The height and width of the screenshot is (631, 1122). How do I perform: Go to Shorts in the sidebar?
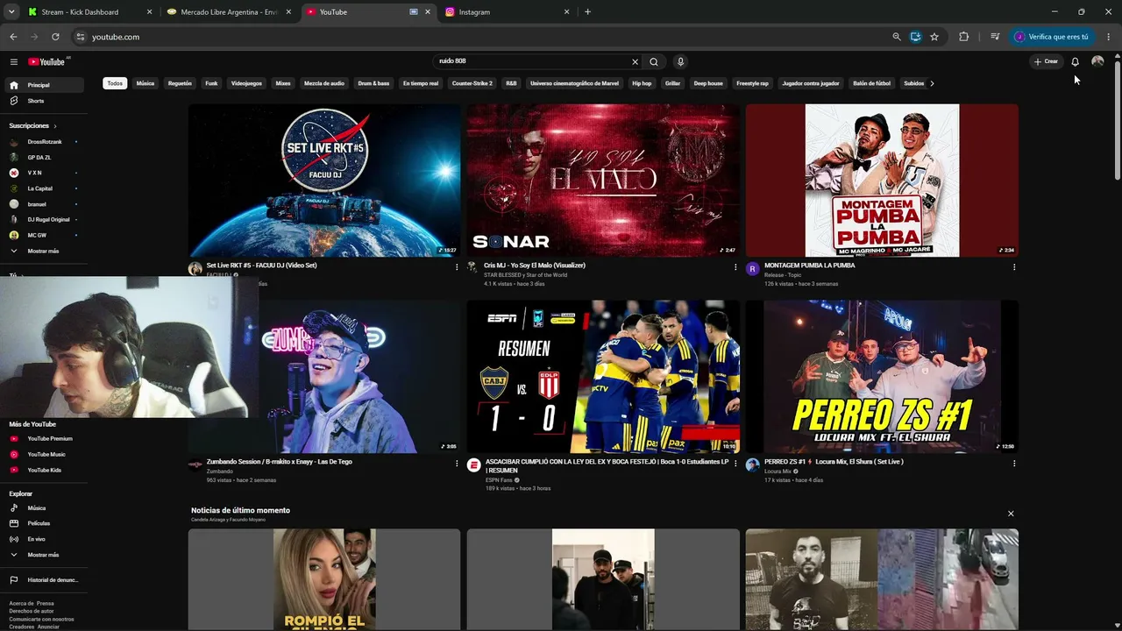tap(46, 101)
